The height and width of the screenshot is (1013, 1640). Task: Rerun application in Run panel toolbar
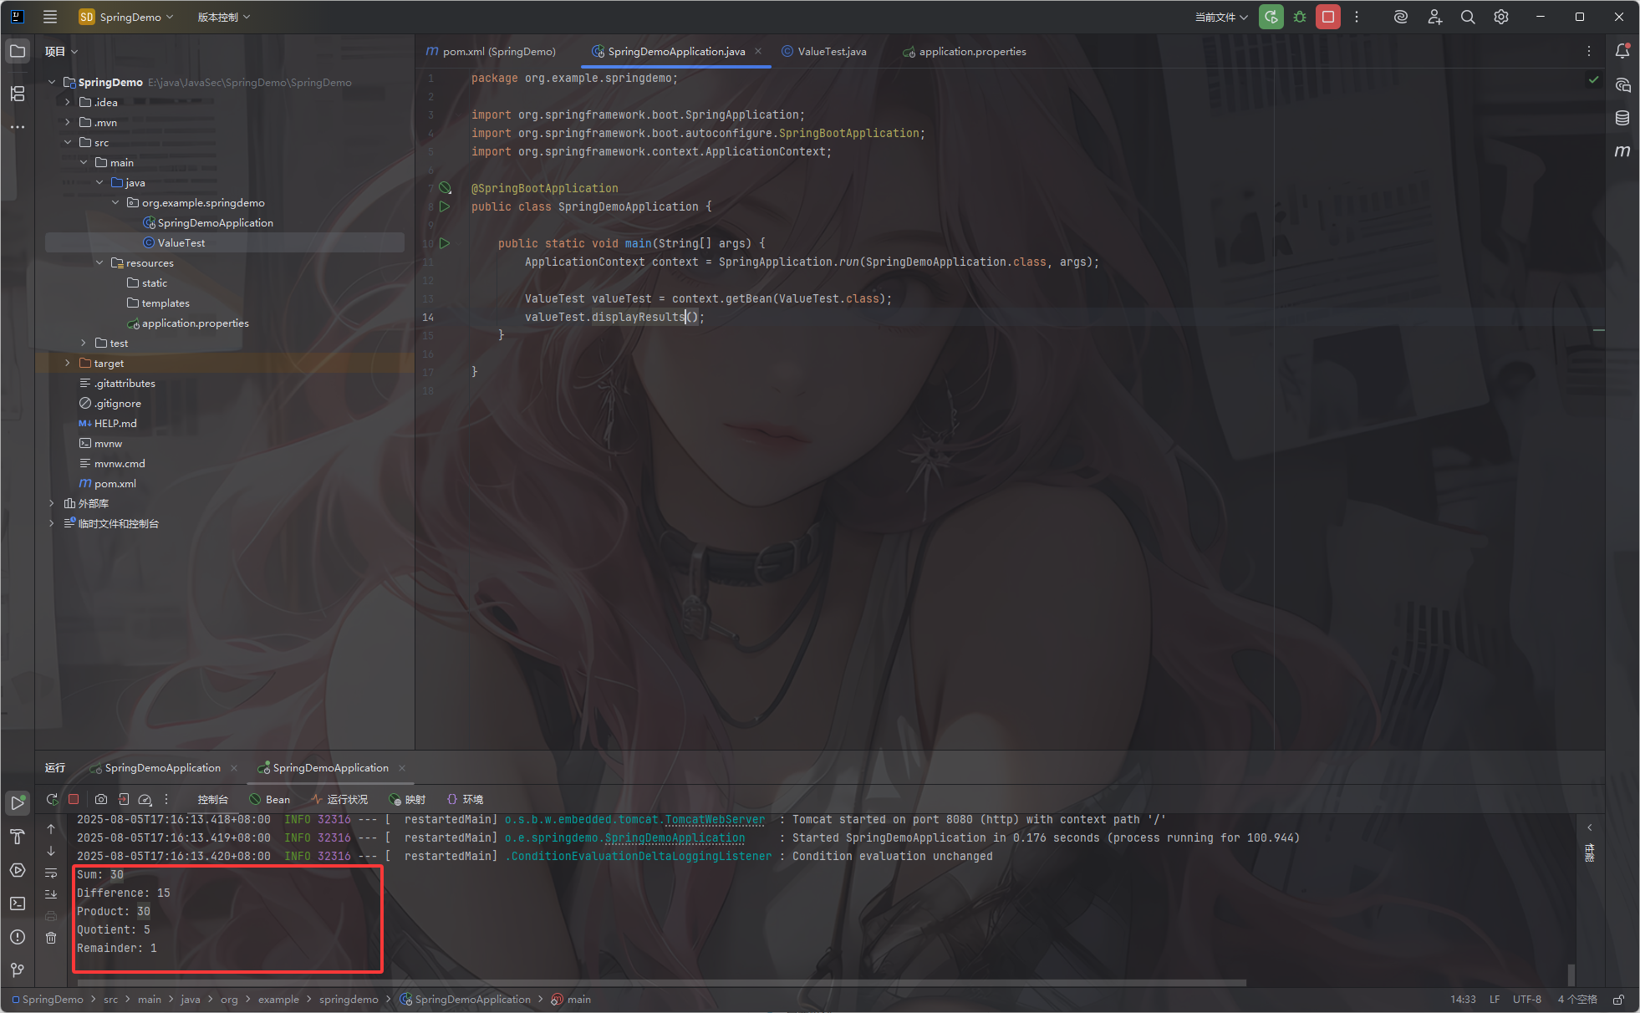pyautogui.click(x=52, y=799)
